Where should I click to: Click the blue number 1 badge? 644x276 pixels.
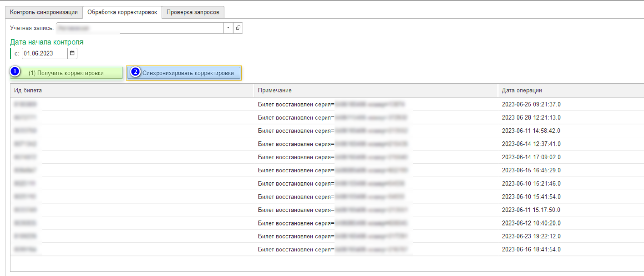click(x=15, y=72)
